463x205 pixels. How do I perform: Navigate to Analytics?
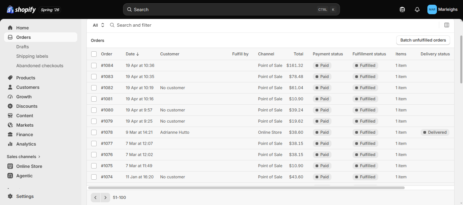click(x=26, y=144)
